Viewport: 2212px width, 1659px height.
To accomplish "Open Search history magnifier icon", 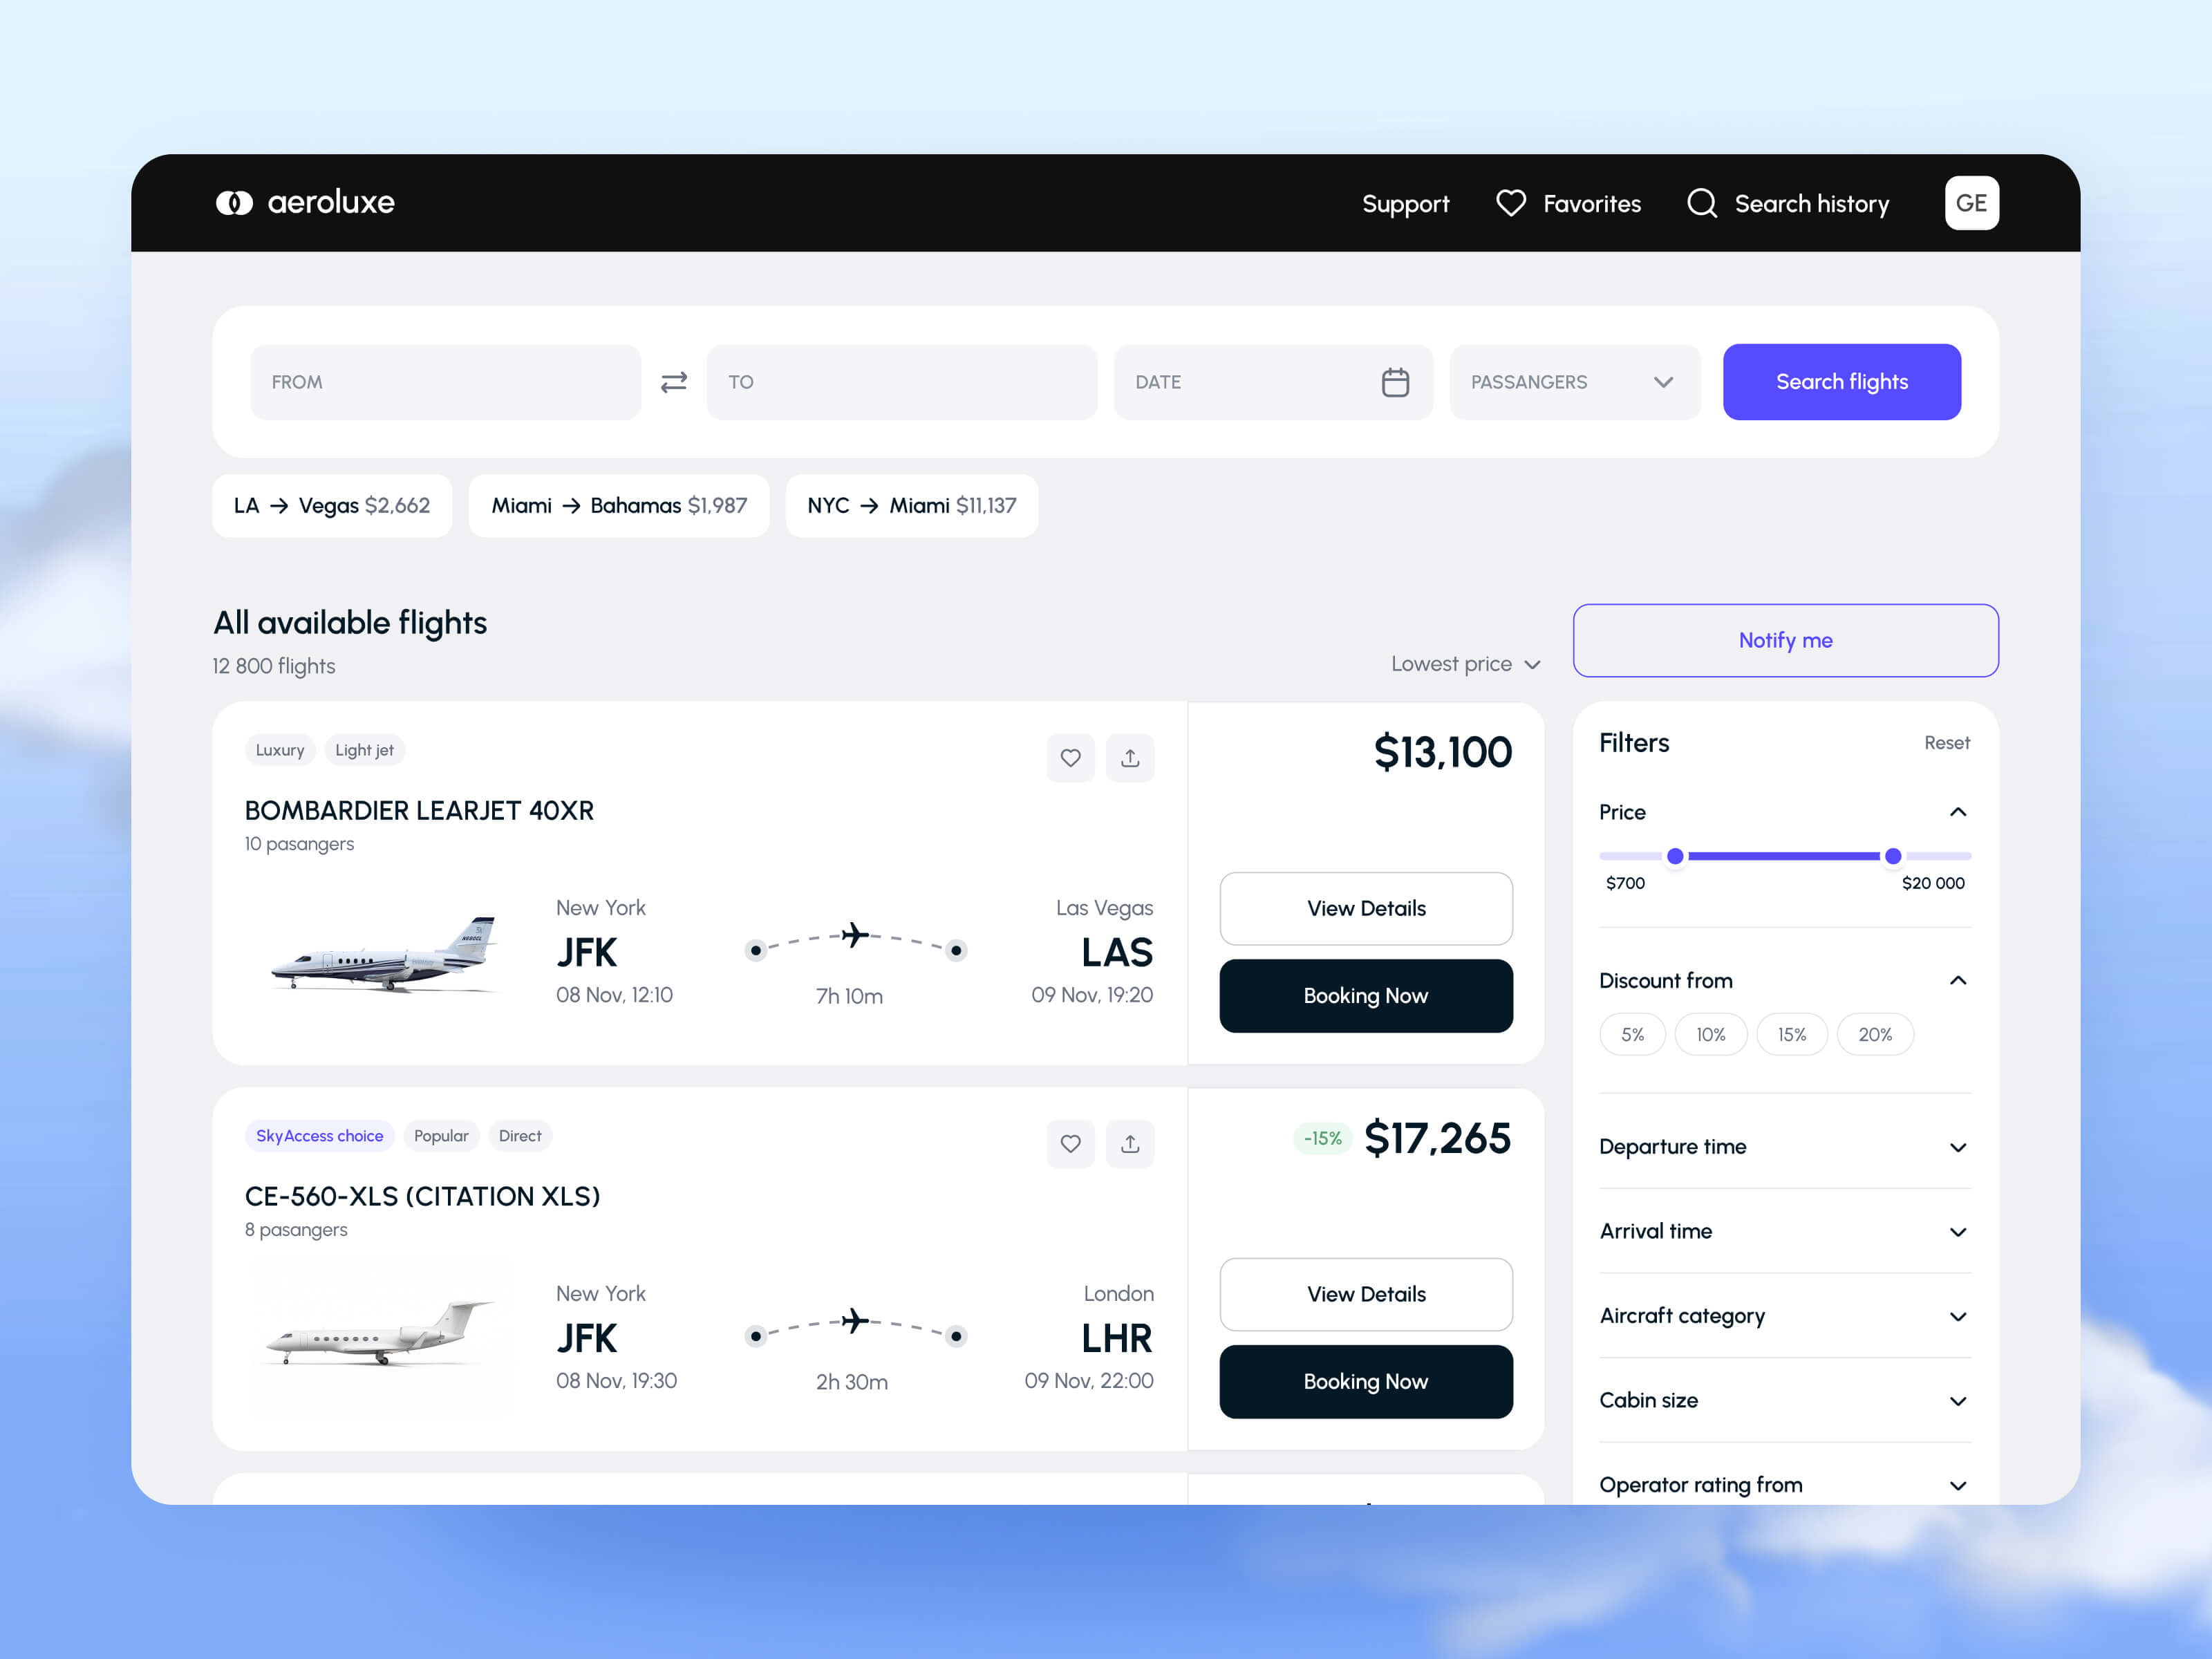I will pos(1702,203).
